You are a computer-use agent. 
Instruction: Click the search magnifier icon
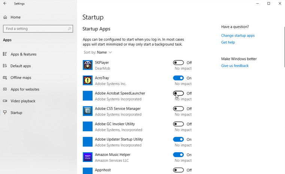pos(69,28)
